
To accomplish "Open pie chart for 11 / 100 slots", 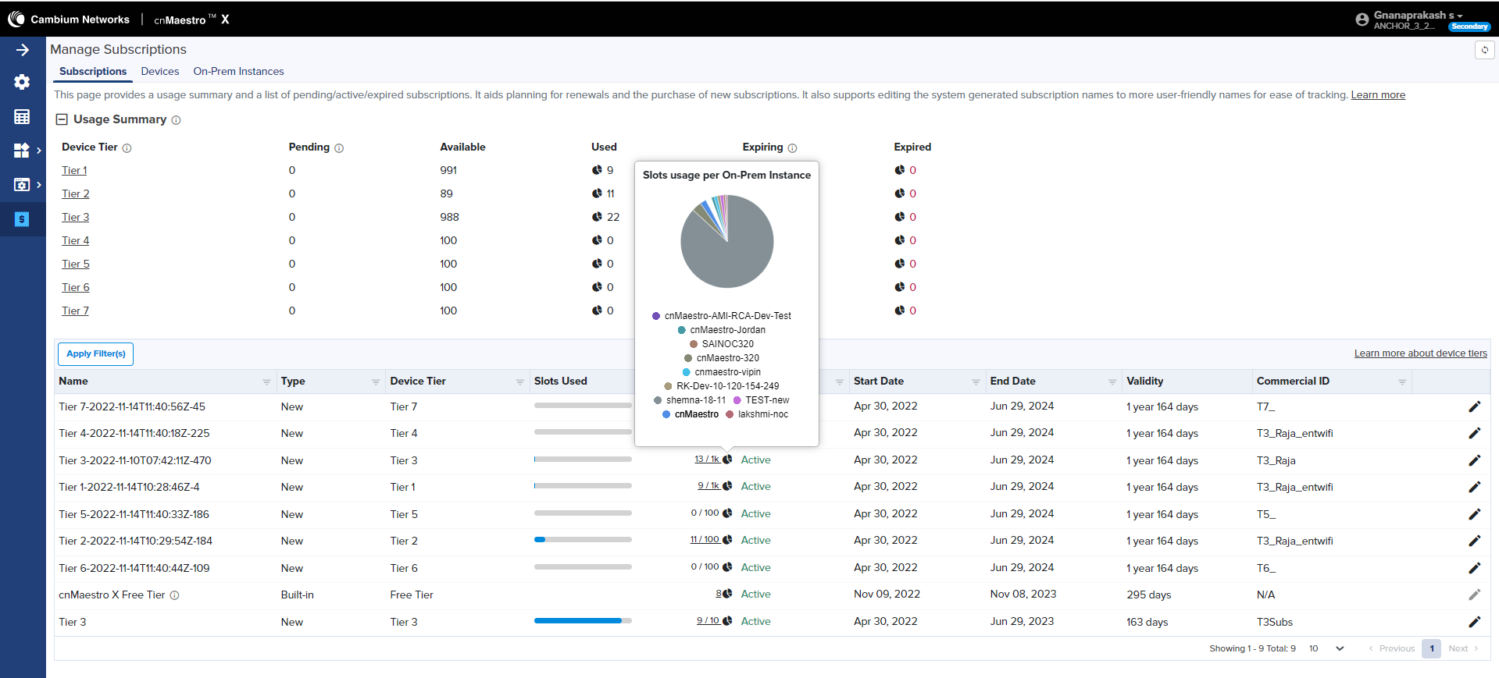I will (727, 540).
